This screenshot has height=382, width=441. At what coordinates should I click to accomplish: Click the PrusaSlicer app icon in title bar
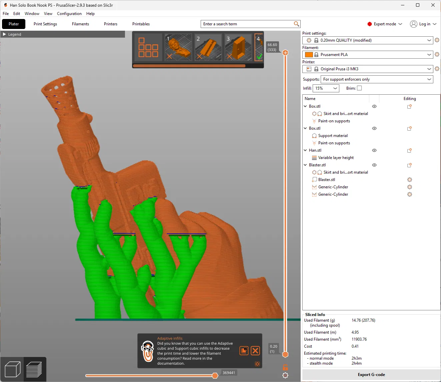pos(5,5)
